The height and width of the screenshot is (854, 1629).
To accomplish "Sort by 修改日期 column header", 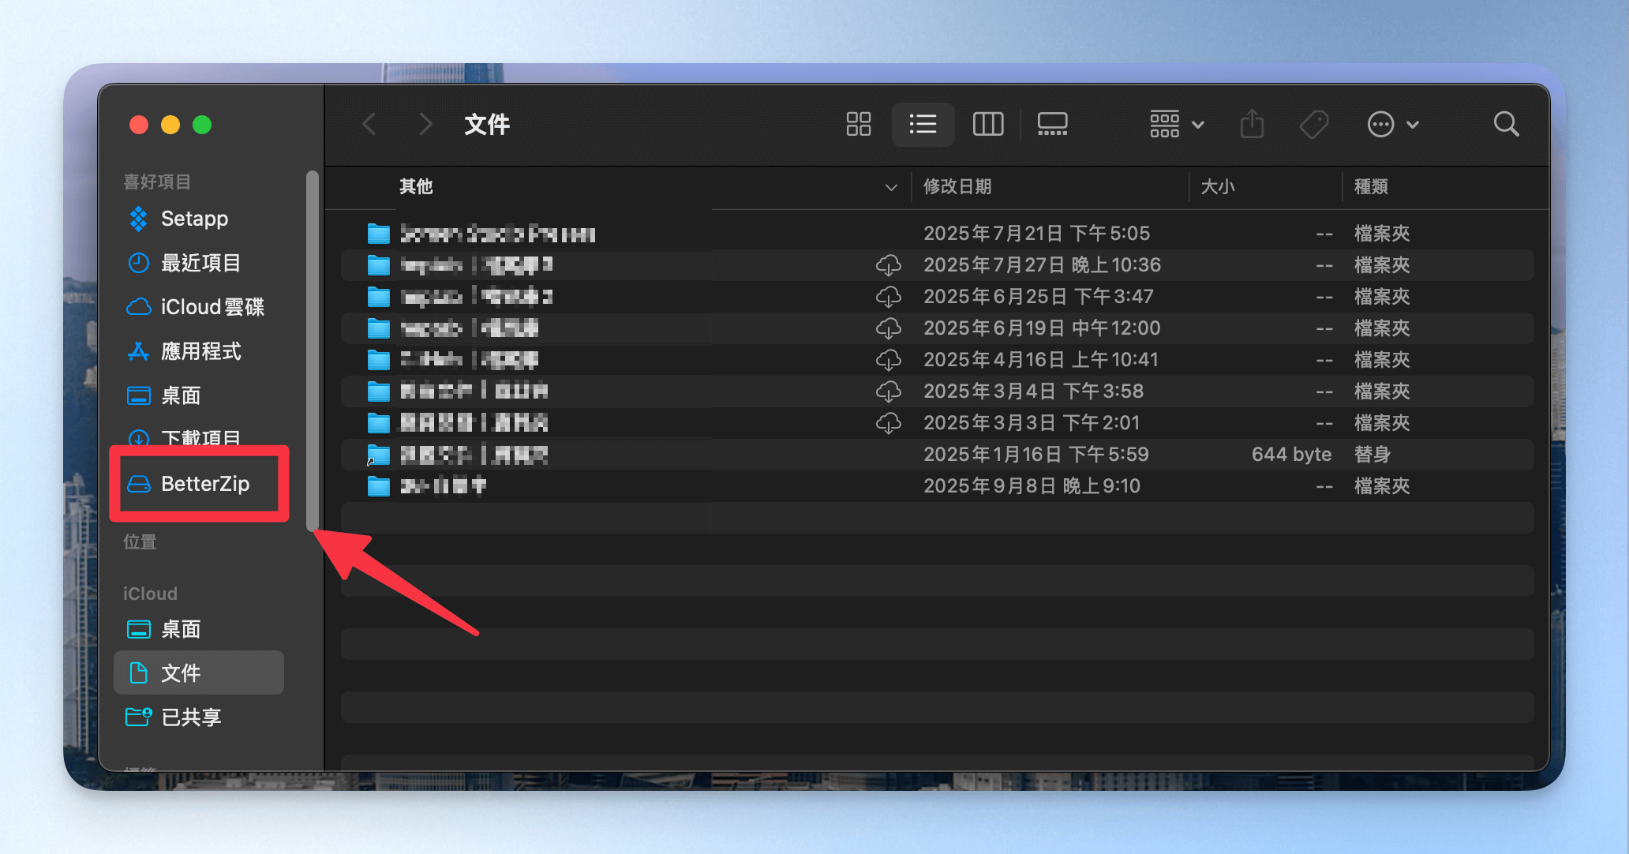I will click(x=957, y=187).
